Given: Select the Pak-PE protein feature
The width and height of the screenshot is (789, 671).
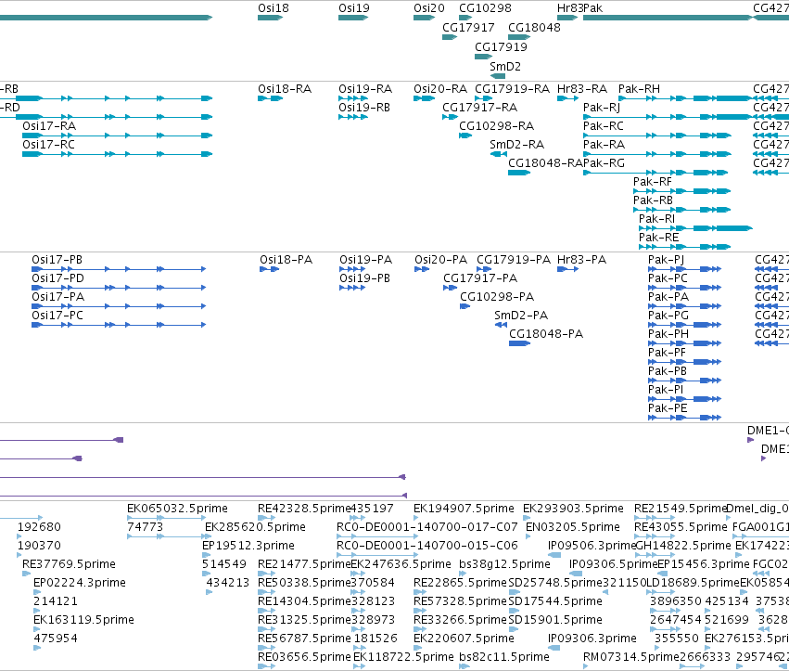Looking at the screenshot, I should [x=684, y=419].
